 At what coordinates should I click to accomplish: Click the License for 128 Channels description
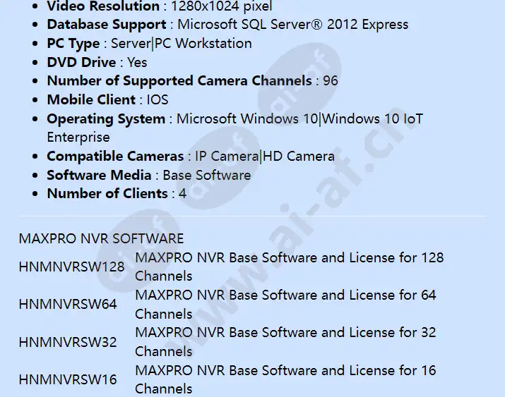[x=289, y=267]
